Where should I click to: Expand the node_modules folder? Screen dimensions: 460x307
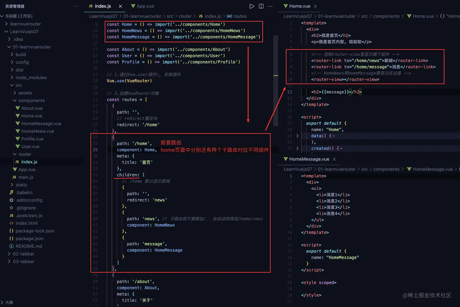[31, 77]
